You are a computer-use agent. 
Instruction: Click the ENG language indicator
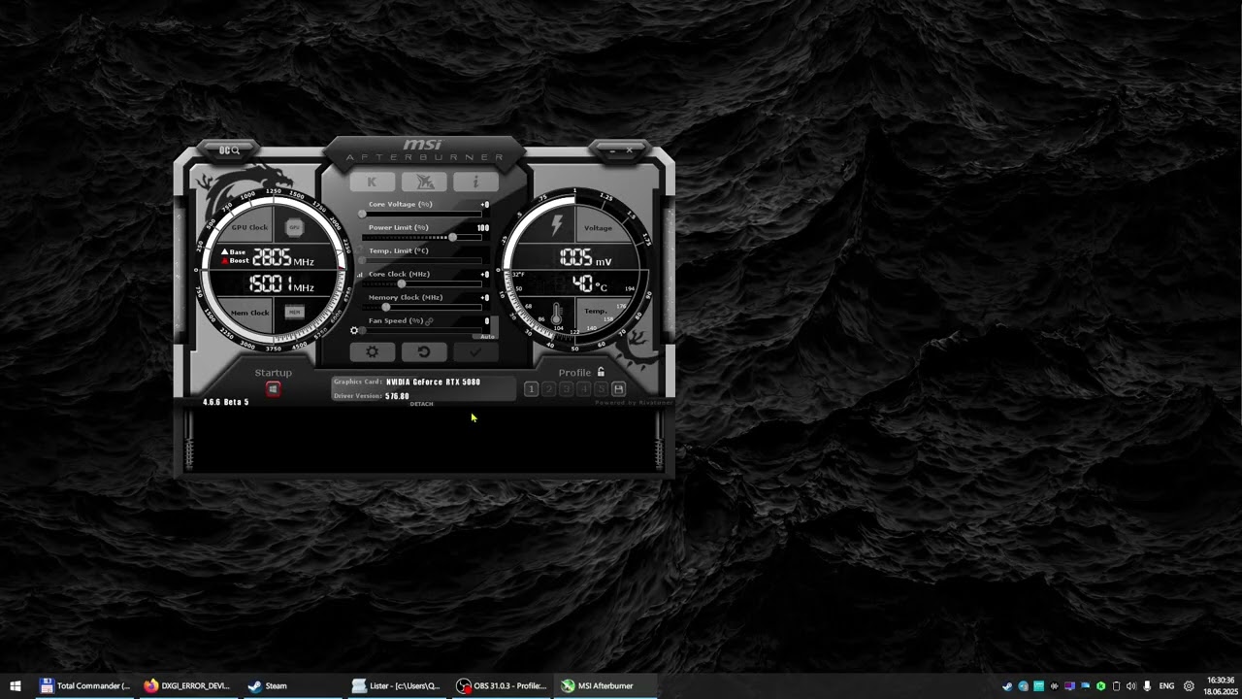pos(1166,686)
